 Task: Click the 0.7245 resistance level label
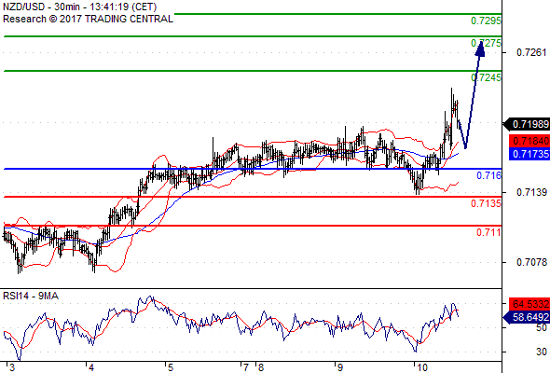click(486, 77)
